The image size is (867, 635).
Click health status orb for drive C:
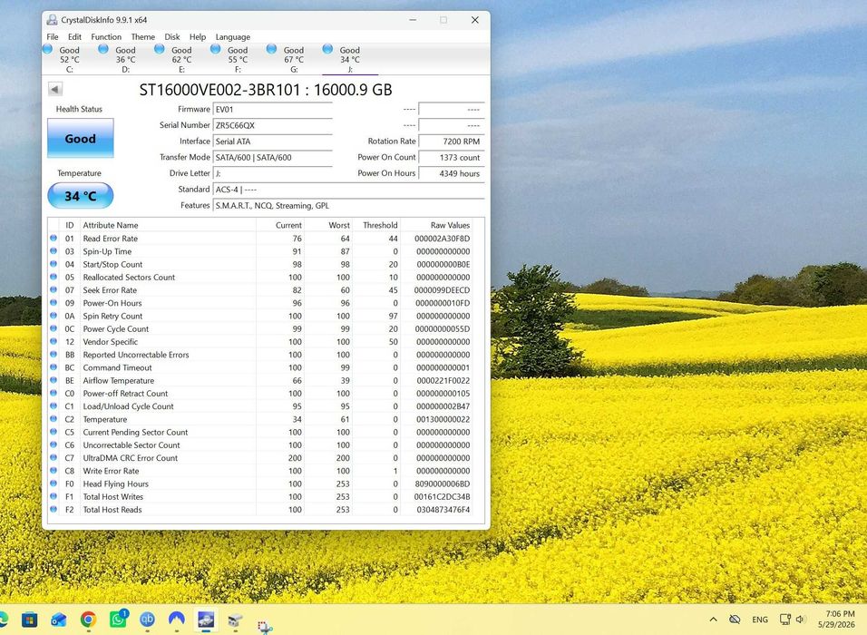[48, 49]
